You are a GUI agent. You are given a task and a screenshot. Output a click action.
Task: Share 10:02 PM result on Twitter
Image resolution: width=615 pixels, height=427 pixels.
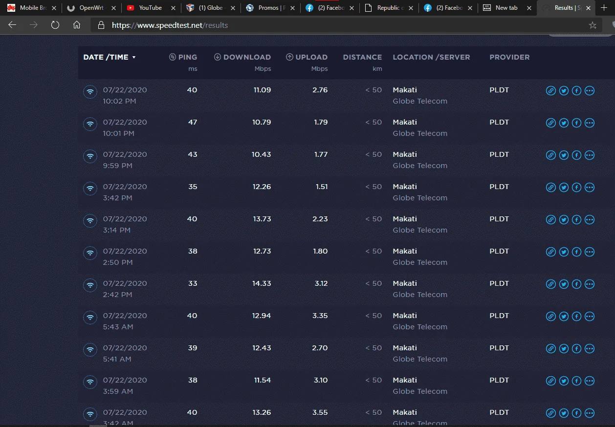click(x=564, y=91)
